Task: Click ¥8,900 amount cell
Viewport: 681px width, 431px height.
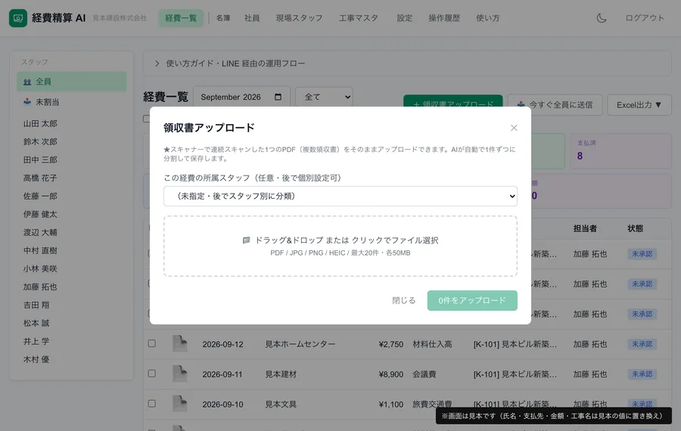Action: click(391, 374)
